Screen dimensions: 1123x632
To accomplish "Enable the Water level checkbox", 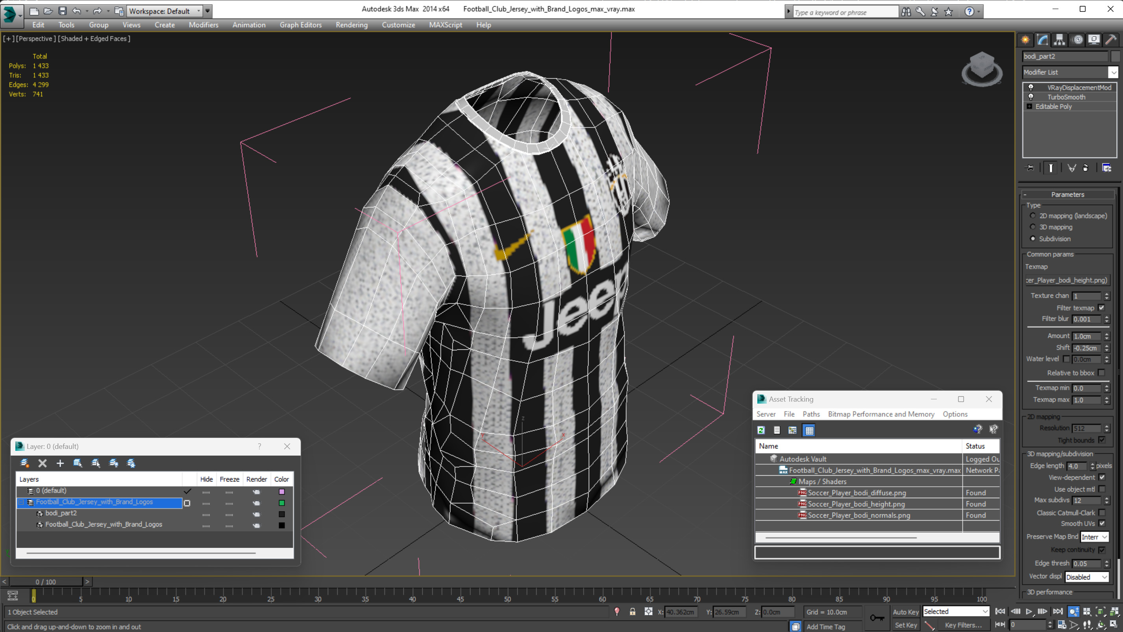I will point(1066,358).
